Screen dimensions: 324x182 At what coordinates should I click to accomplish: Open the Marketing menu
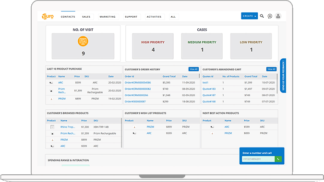[108, 17]
